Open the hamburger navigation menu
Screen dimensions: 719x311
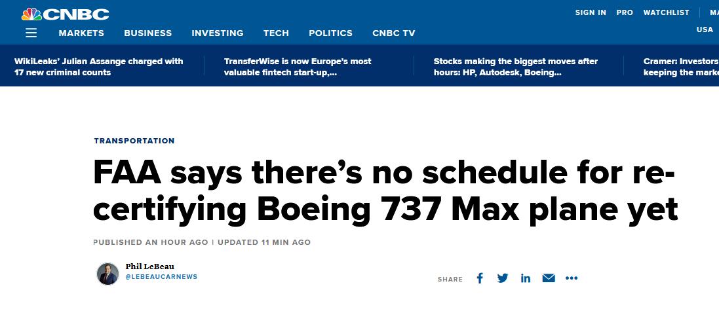coord(31,33)
